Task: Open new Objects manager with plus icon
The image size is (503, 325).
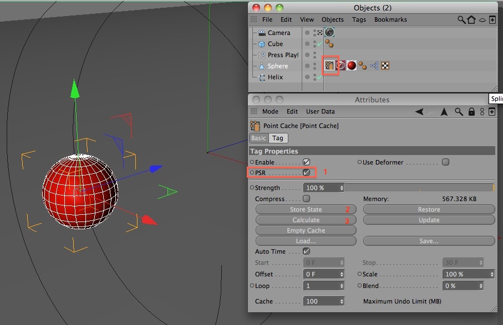Action: 492,20
